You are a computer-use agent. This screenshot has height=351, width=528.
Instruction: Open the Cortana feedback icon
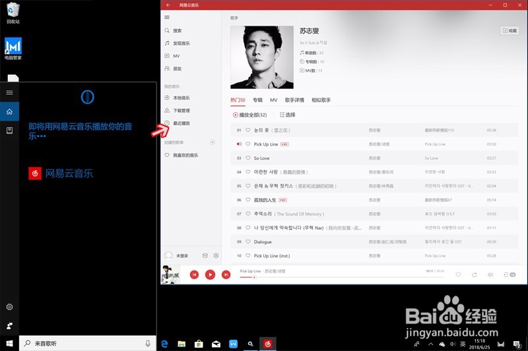click(9, 326)
